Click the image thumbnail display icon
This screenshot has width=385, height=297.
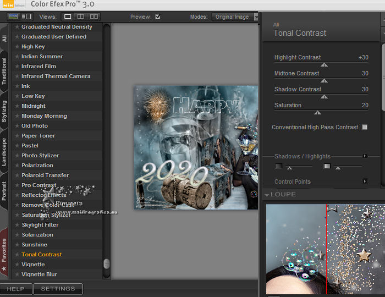[x=13, y=16]
